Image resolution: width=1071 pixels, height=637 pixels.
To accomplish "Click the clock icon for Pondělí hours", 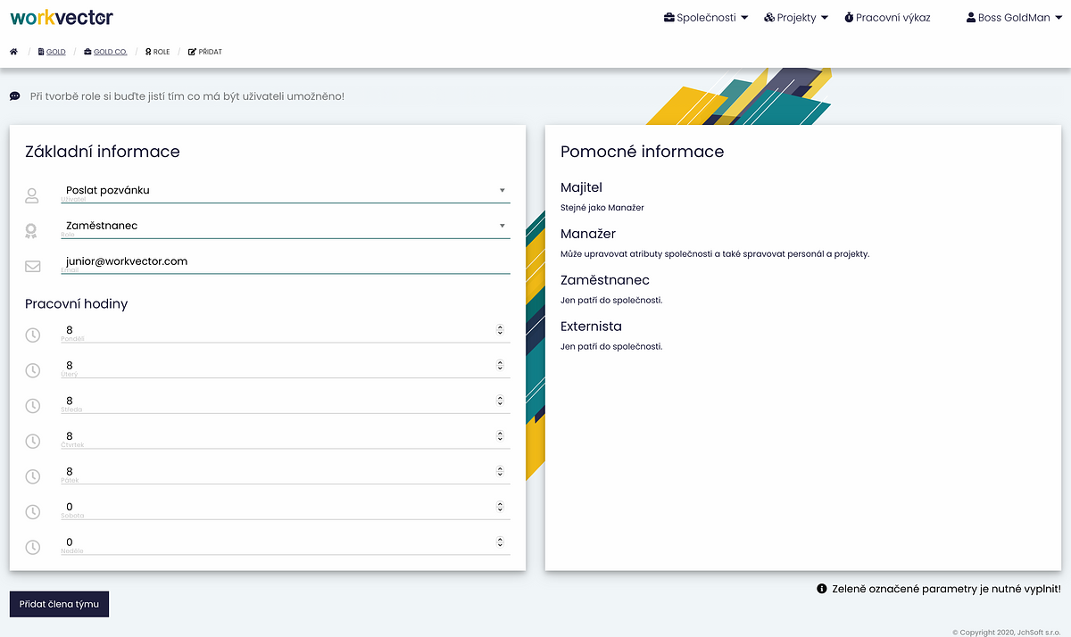I will (32, 335).
